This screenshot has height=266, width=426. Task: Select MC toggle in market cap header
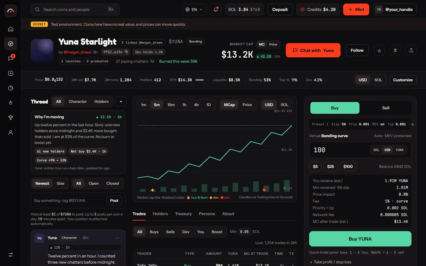(262, 44)
